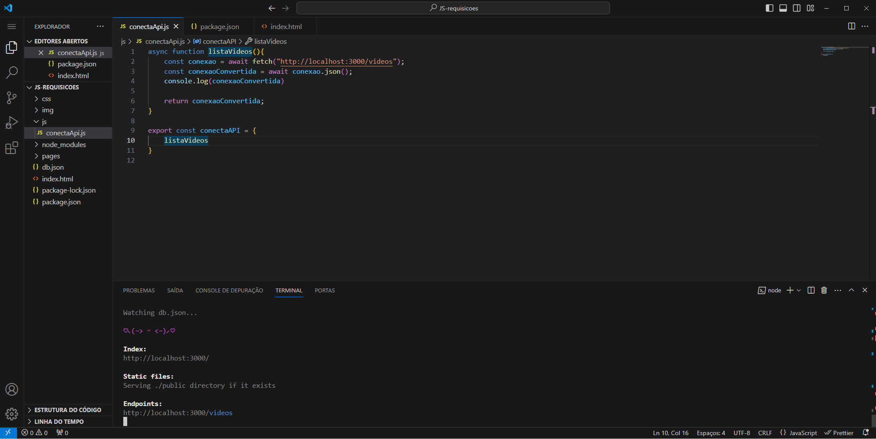This screenshot has height=439, width=876.
Task: Toggle the primary side bar layout icon
Action: point(769,8)
